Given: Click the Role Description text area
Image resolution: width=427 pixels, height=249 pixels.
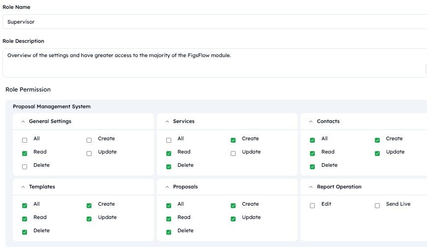Looking at the screenshot, I should (215, 63).
